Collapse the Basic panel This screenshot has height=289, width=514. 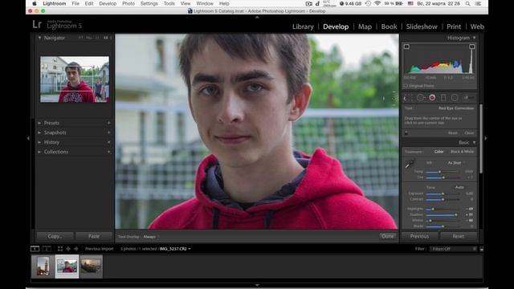474,143
